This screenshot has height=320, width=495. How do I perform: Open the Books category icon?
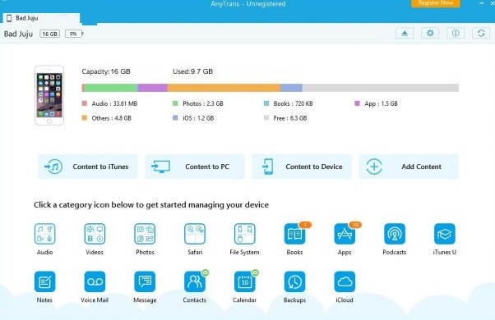(294, 234)
